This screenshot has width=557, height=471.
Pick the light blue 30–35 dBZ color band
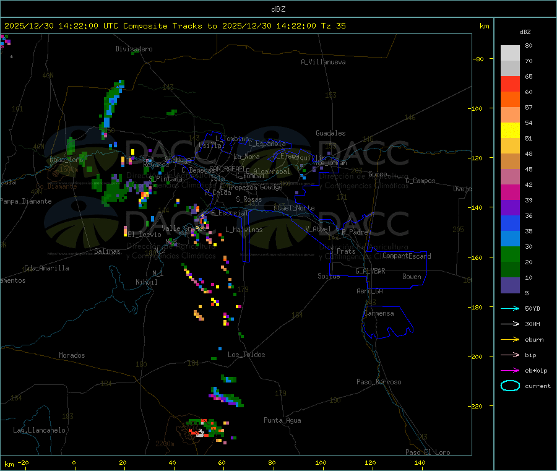coord(510,239)
